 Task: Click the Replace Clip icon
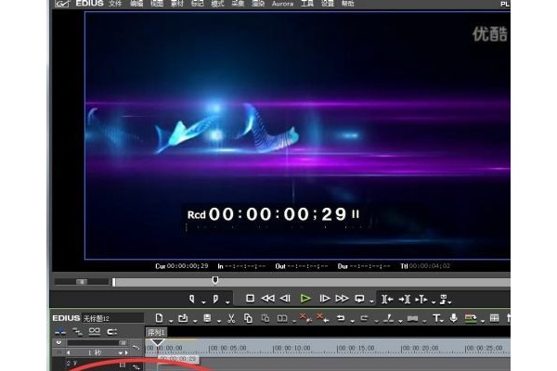(x=282, y=318)
